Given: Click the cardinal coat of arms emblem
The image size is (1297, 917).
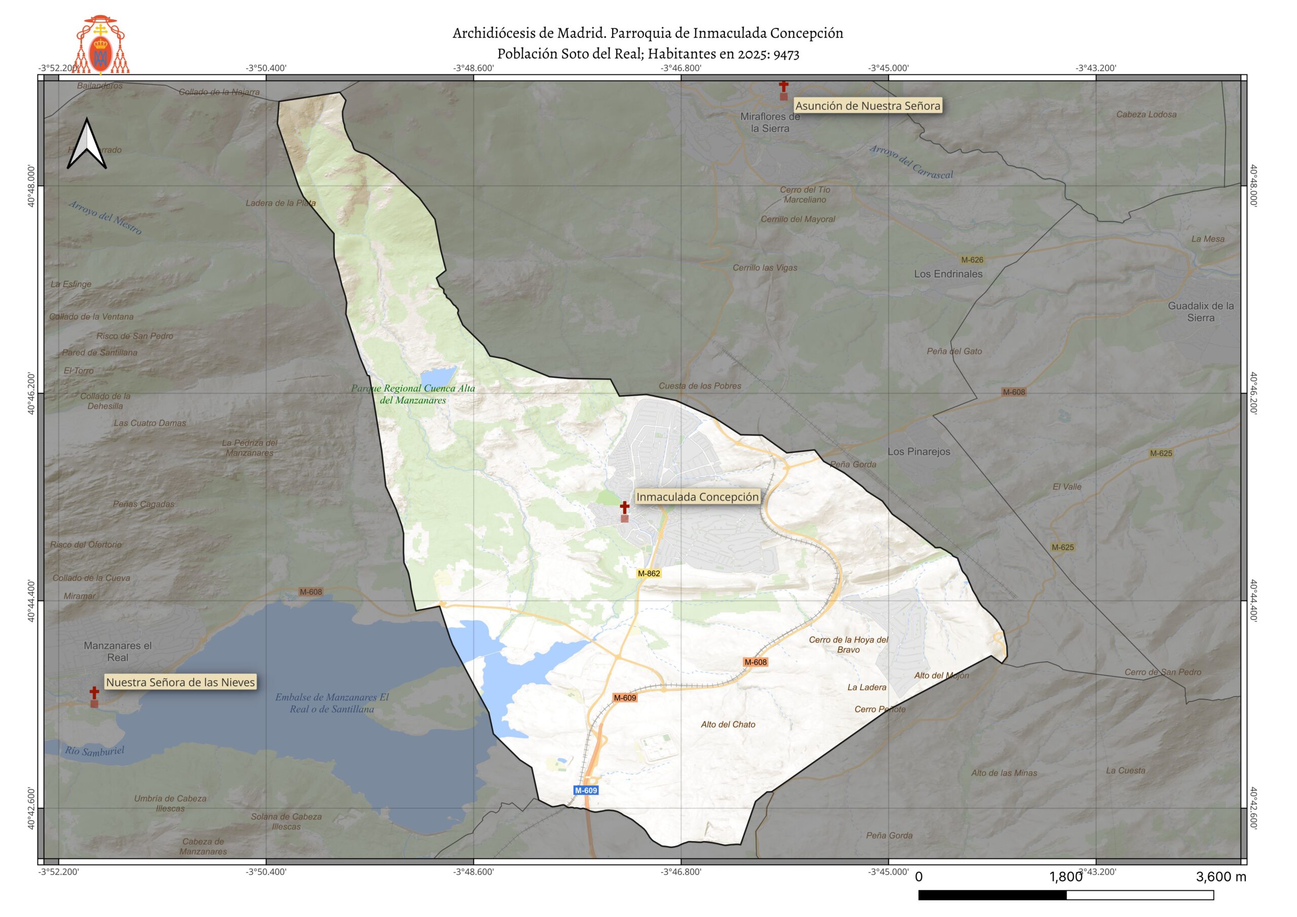Looking at the screenshot, I should (100, 45).
